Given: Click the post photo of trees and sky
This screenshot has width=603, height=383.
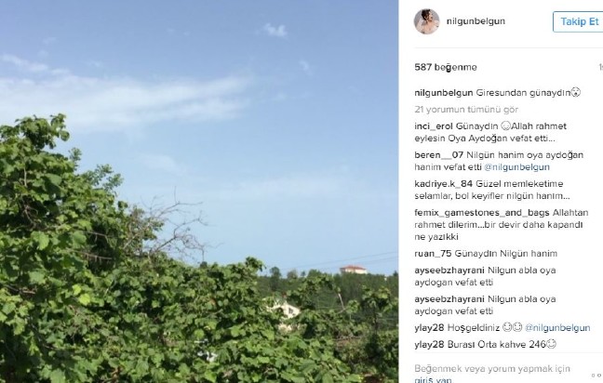Looking at the screenshot, I should point(199,191).
